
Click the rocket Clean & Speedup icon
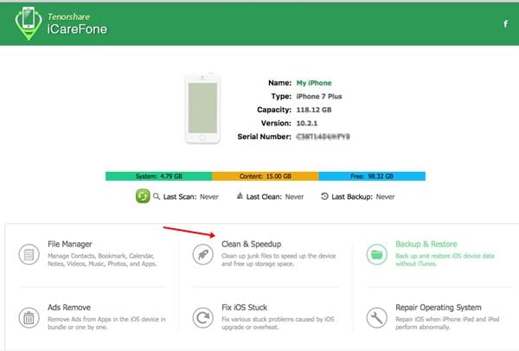203,254
